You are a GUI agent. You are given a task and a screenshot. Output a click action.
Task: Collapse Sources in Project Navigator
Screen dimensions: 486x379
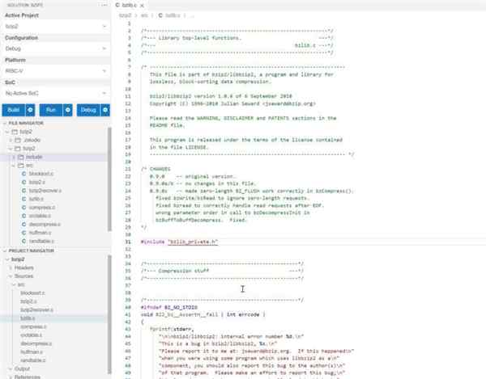[x=11, y=276]
